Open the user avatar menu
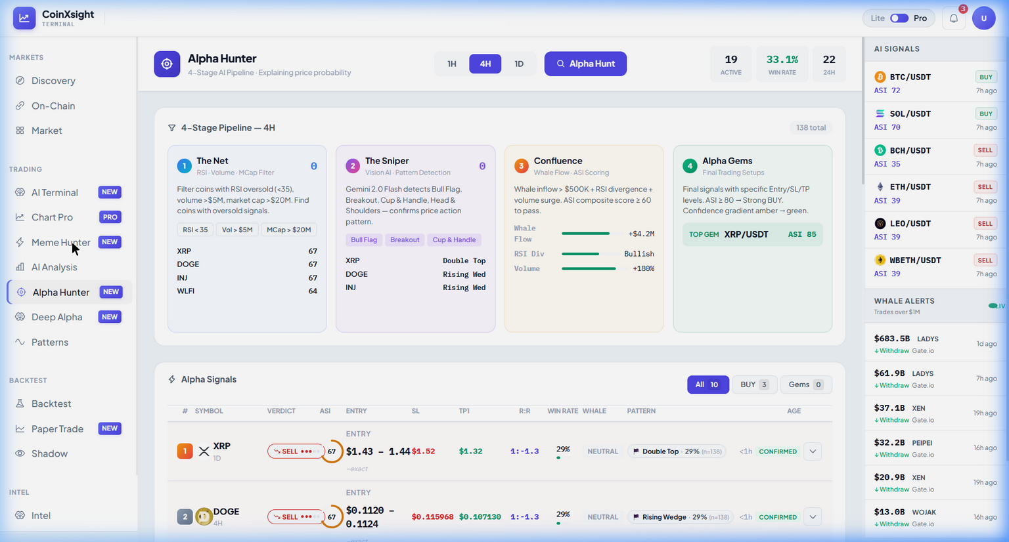This screenshot has height=542, width=1009. (x=984, y=18)
